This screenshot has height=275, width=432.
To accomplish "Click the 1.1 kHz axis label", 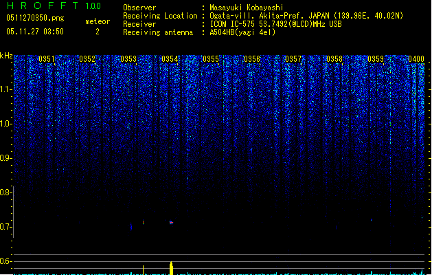I will point(5,89).
